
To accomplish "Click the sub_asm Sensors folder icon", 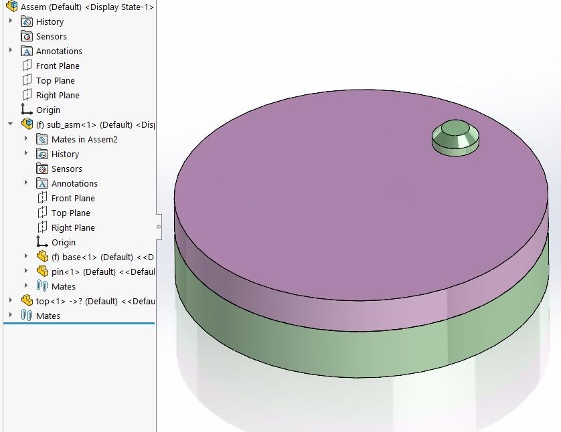I will tap(42, 169).
